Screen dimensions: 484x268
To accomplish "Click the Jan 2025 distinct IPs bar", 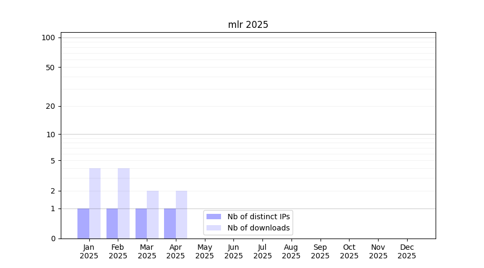I will [x=83, y=224].
